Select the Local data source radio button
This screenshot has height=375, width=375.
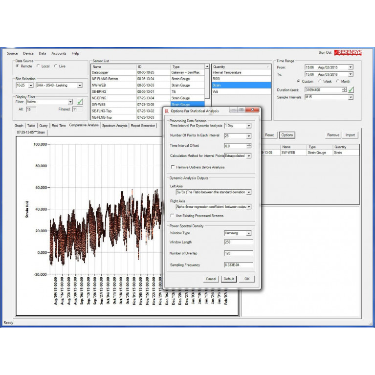tap(38, 66)
